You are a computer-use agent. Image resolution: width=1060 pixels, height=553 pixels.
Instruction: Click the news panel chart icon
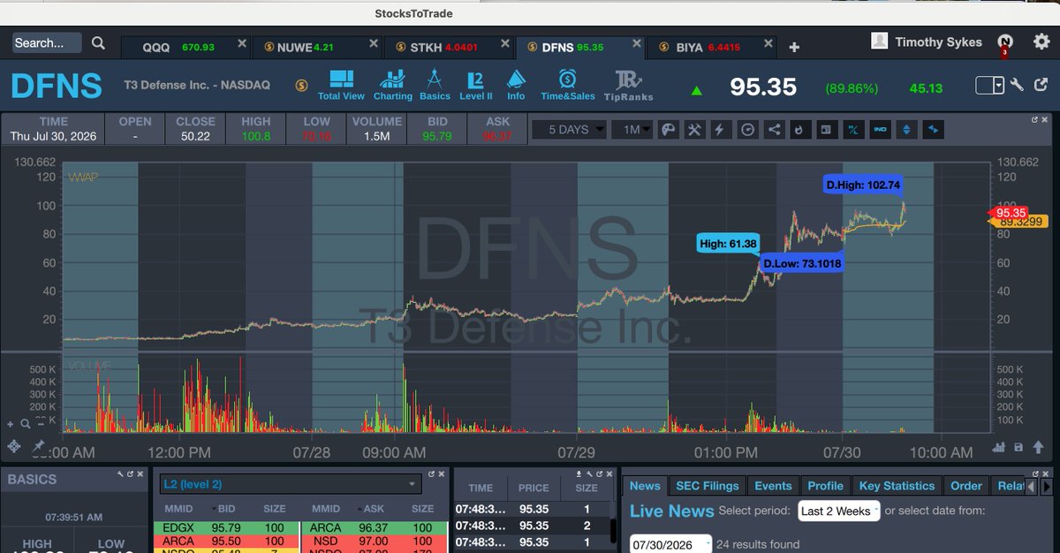click(826, 130)
